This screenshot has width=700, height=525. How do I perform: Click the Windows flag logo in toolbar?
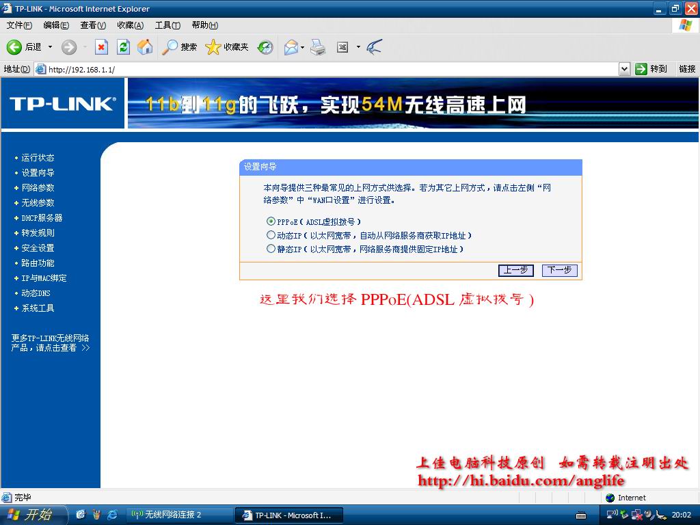[x=685, y=25]
